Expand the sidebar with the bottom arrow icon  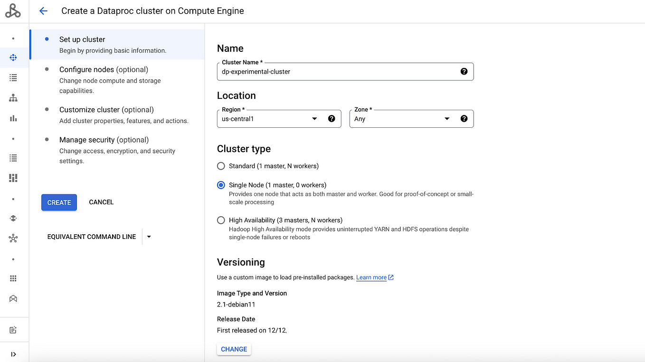pos(13,354)
